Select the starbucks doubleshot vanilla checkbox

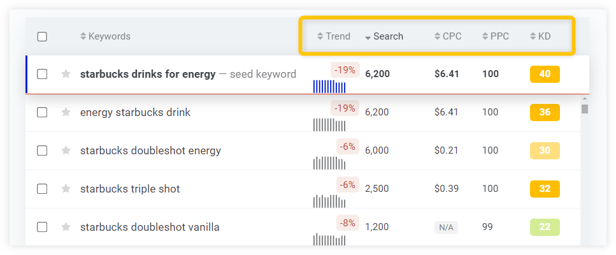pos(42,227)
